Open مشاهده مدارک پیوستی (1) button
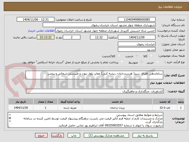189x142 pixels. [x=106, y=135]
